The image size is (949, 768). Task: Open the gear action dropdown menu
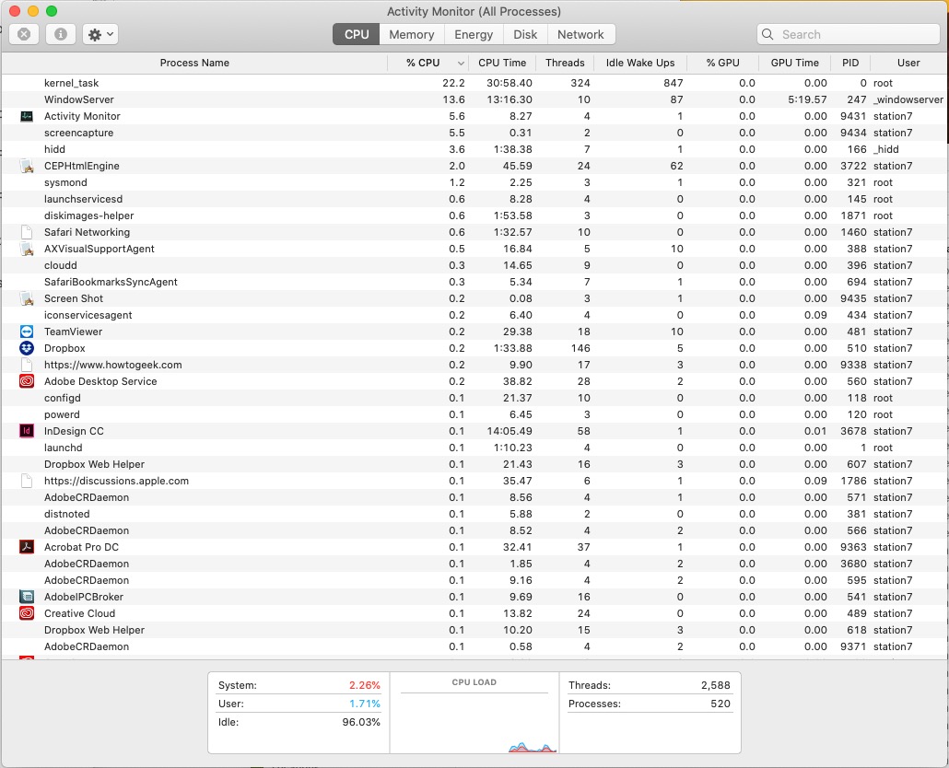tap(100, 34)
